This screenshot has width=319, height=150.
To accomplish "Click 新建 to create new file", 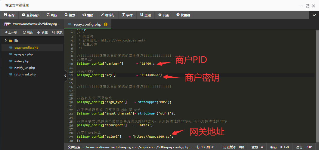I will (x=42, y=32).
